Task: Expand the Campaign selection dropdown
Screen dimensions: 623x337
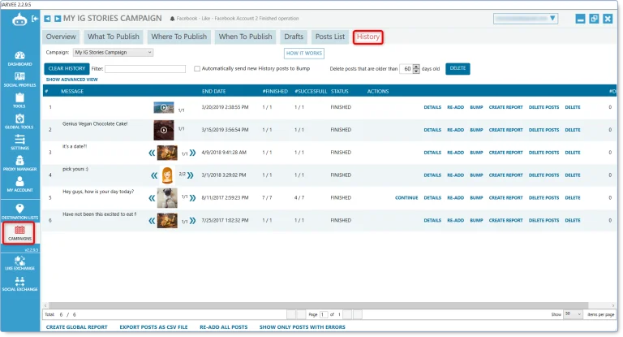Action: click(108, 52)
